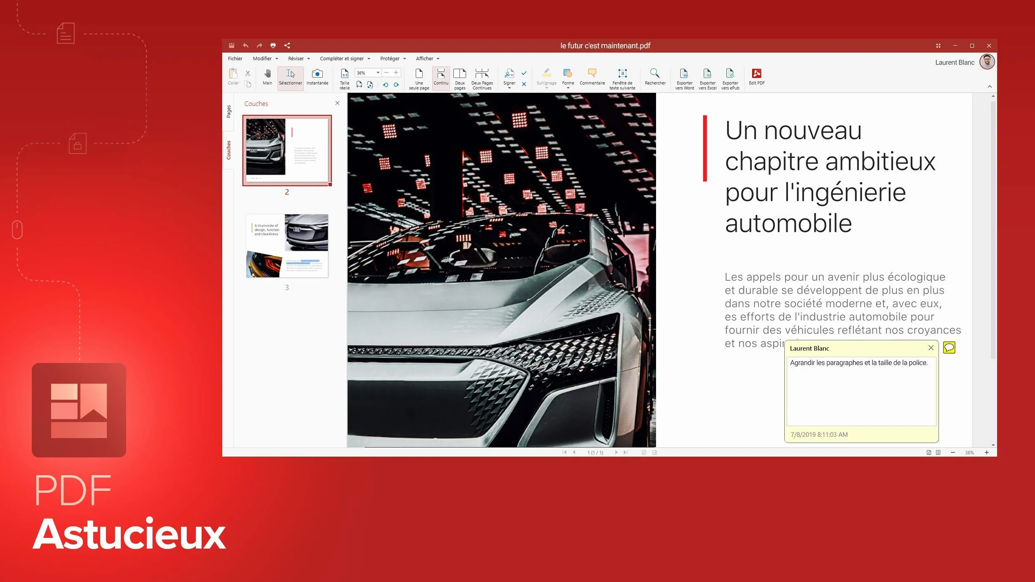Open the Afficher menu
The image size is (1035, 582).
point(427,59)
